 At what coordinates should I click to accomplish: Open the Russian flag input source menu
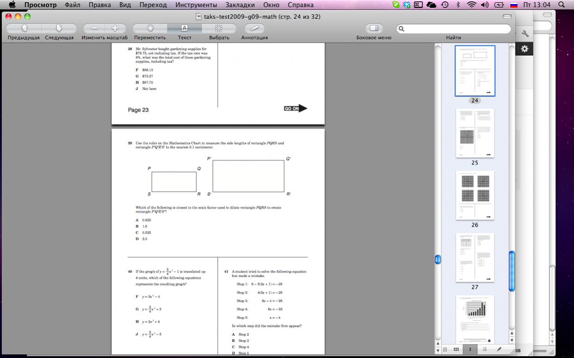point(514,5)
